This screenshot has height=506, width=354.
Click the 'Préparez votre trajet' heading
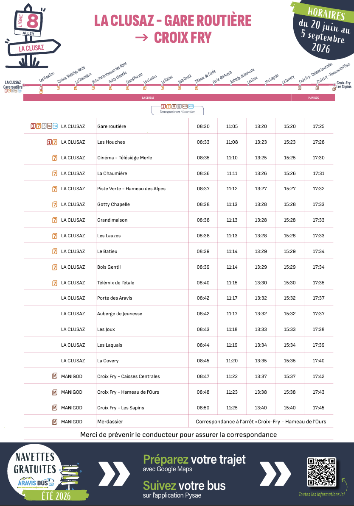tap(194, 459)
